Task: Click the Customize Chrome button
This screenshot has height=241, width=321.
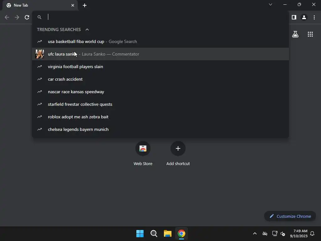Action: click(x=290, y=216)
